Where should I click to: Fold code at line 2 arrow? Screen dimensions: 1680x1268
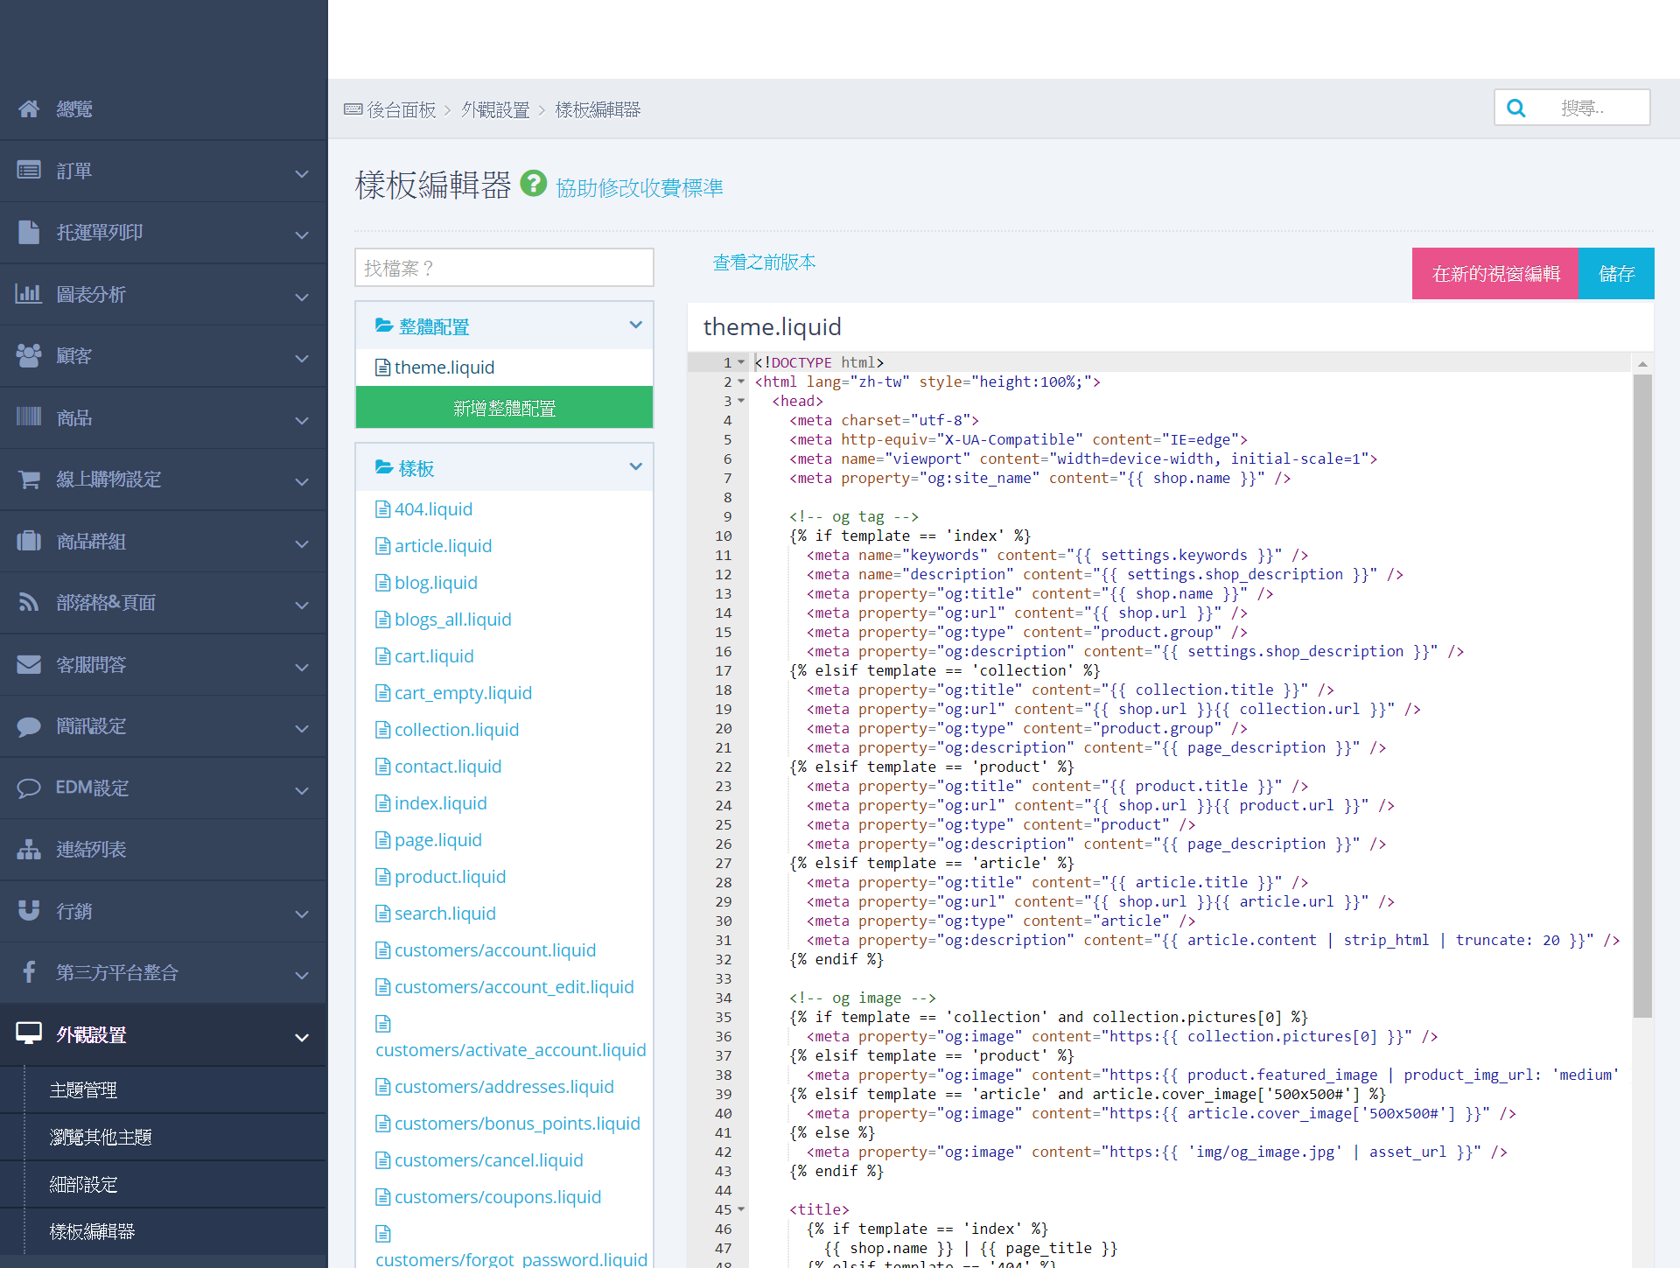[x=741, y=382]
